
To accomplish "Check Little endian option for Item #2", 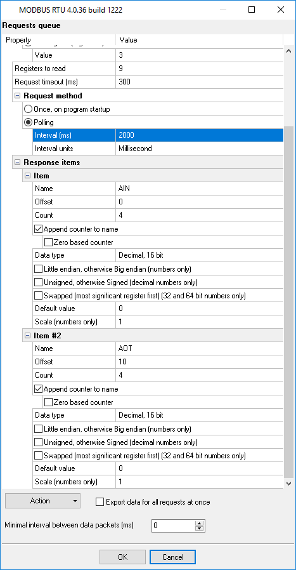I will pyautogui.click(x=38, y=429).
